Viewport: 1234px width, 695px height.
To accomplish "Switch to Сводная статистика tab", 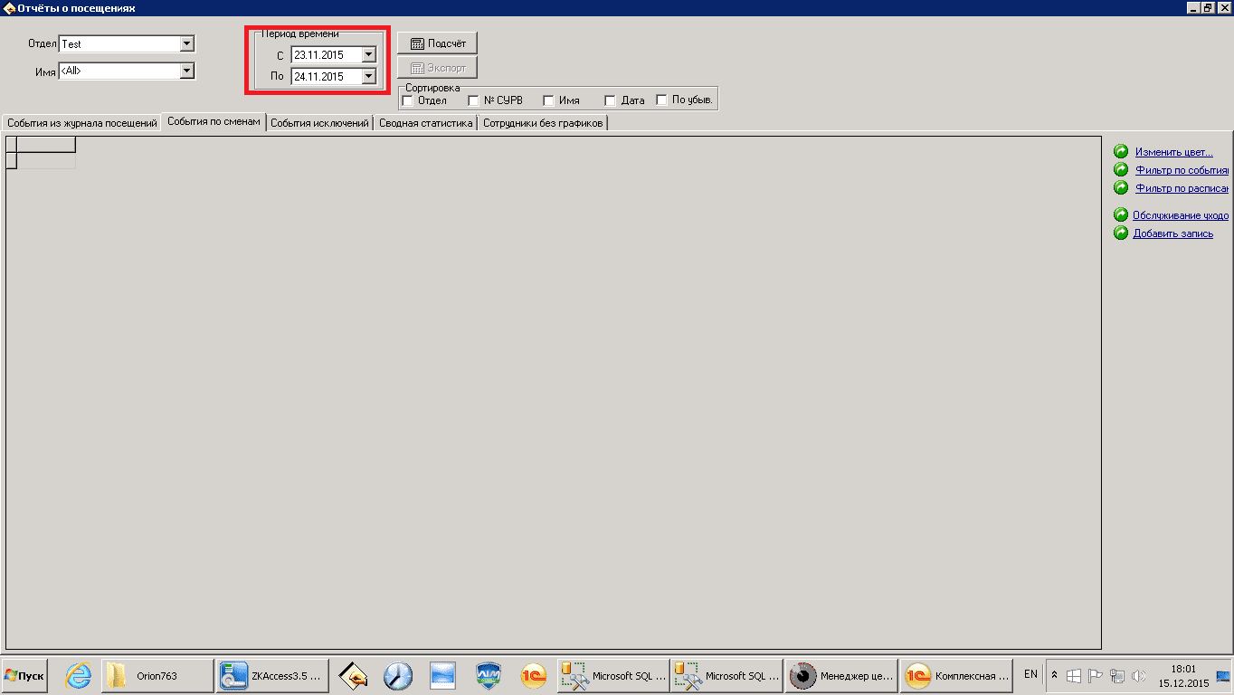I will tap(425, 123).
